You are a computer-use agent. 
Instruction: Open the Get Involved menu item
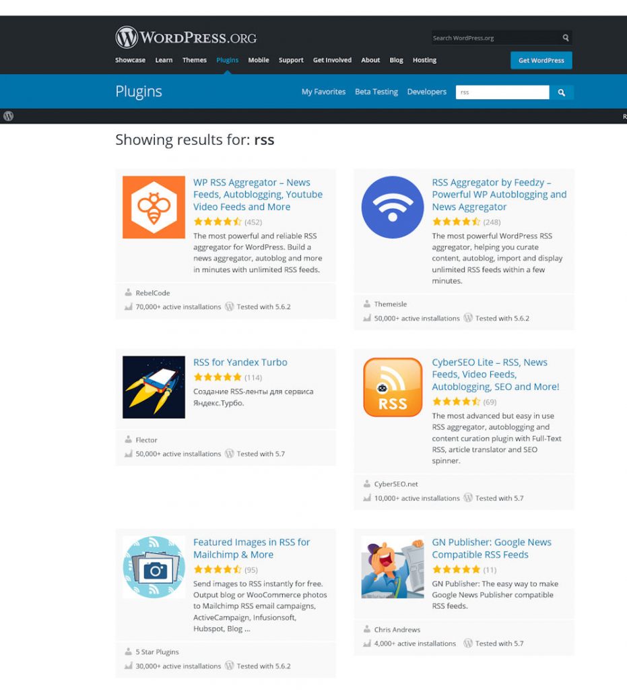pyautogui.click(x=333, y=60)
